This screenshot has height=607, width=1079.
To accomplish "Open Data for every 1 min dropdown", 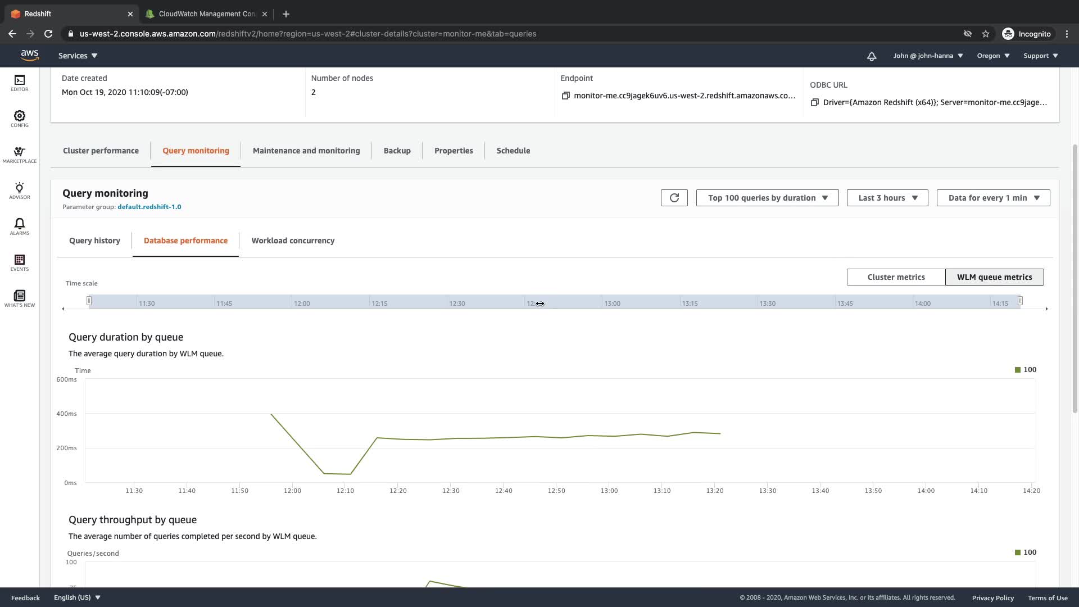I will (993, 198).
